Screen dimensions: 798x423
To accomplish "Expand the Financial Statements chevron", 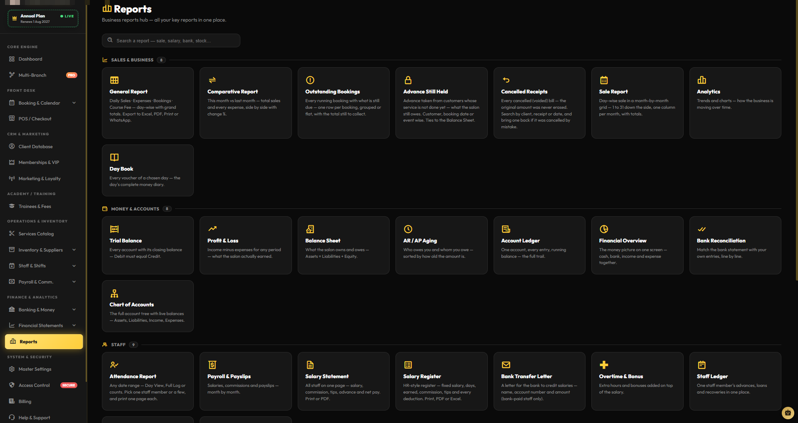I will (74, 325).
